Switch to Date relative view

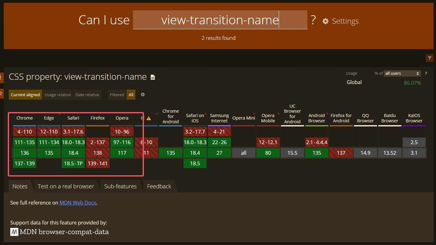(87, 95)
